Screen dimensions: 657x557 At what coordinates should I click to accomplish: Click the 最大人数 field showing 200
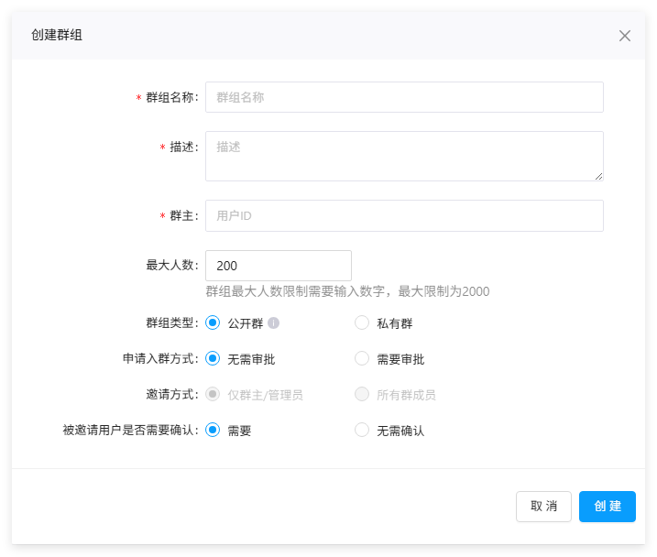(279, 266)
